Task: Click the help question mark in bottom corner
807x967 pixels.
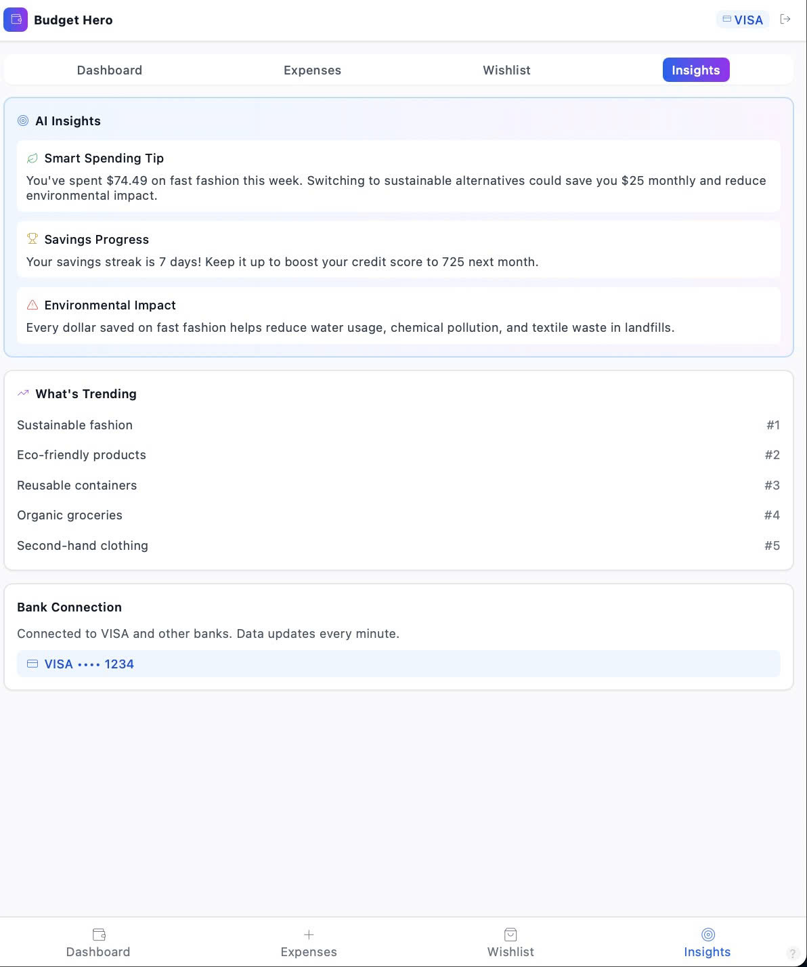Action: 793,953
